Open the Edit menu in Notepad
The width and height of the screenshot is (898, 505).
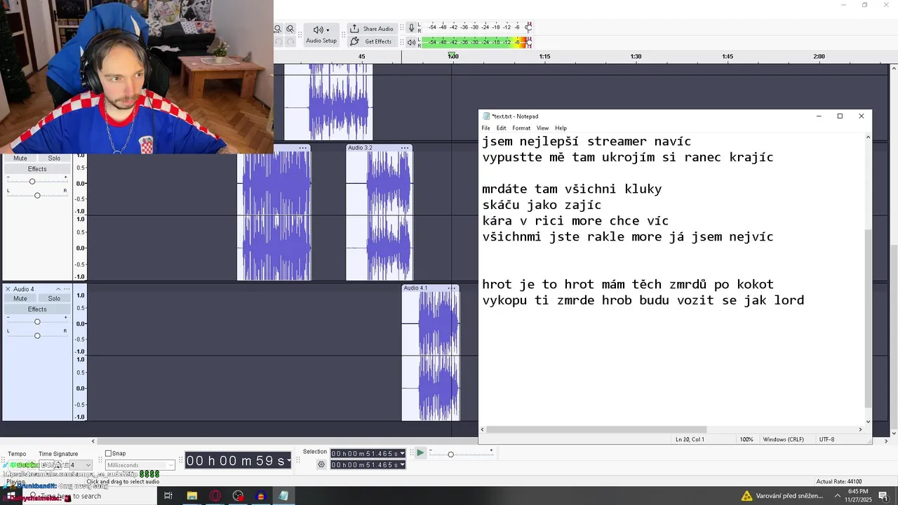(501, 128)
